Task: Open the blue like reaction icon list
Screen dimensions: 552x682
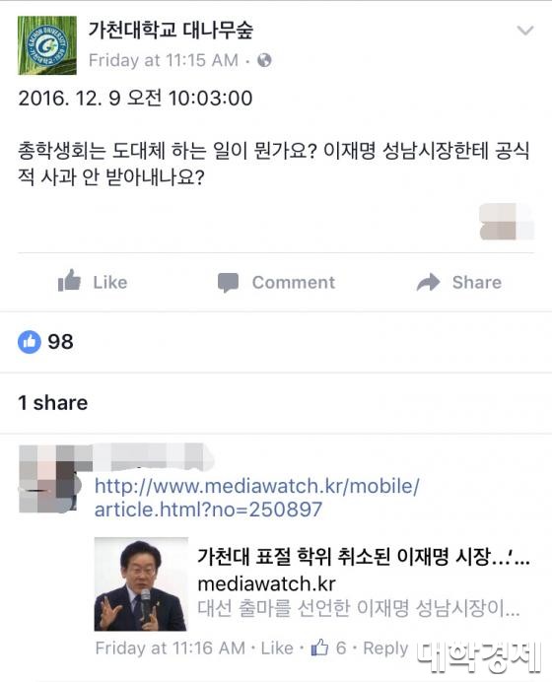Action: pyautogui.click(x=30, y=342)
